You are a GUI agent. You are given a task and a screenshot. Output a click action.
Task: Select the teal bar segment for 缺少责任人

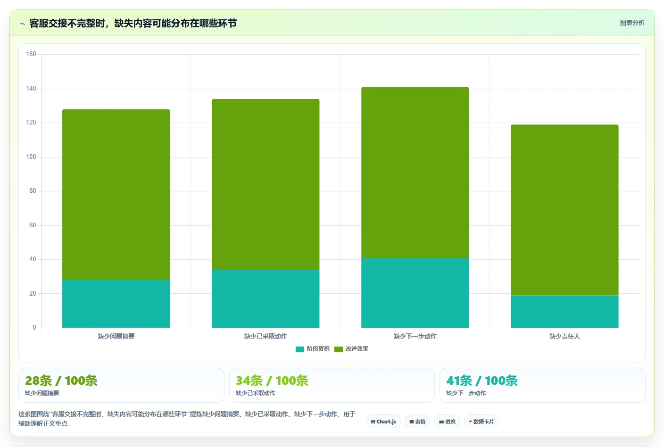[564, 312]
